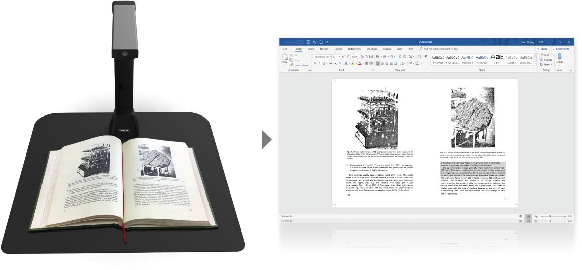Select the Format Painter tool
The height and width of the screenshot is (270, 582).
point(300,65)
